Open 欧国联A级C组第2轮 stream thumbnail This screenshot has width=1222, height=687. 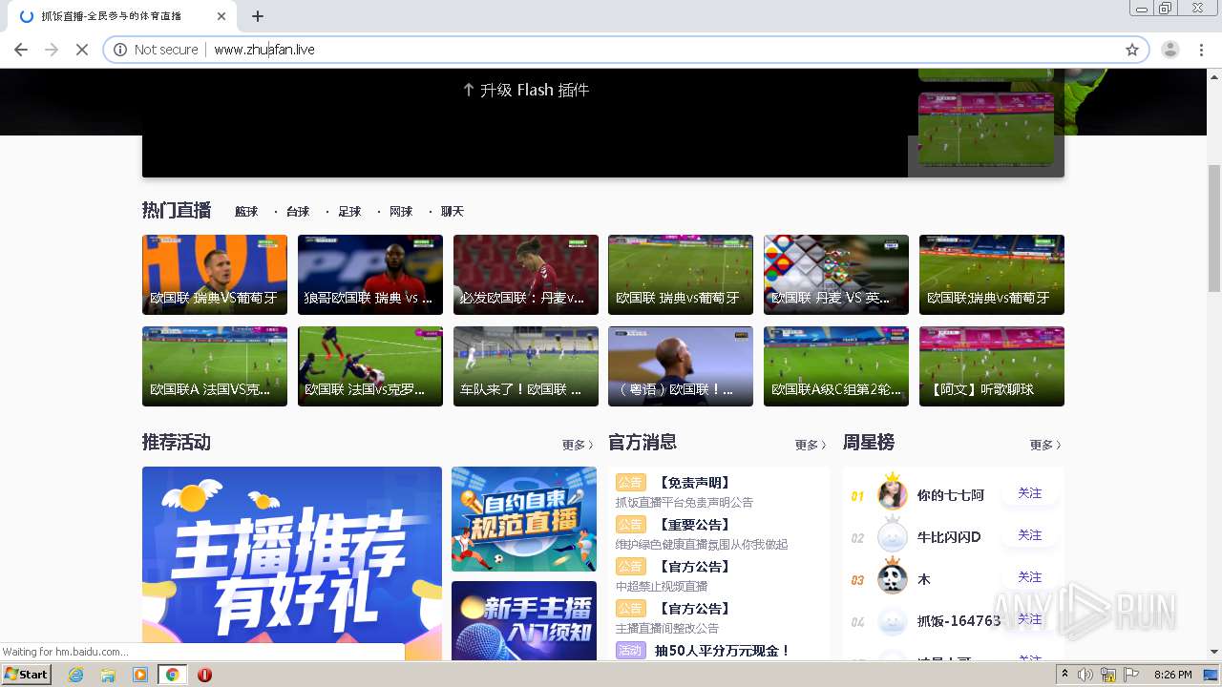pos(836,366)
